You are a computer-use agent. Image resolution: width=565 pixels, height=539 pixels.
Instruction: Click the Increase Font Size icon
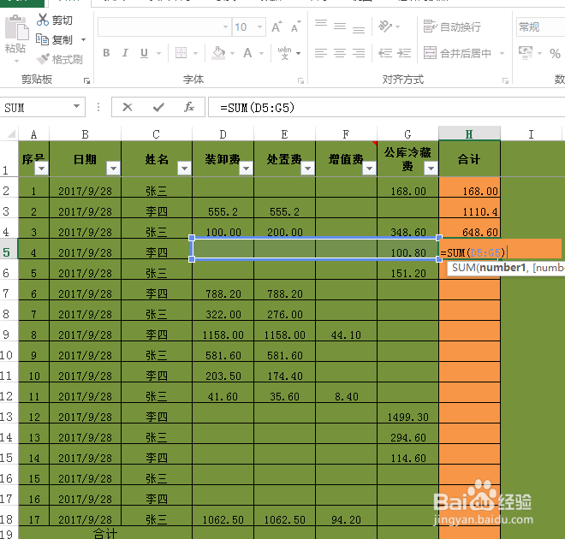point(277,27)
